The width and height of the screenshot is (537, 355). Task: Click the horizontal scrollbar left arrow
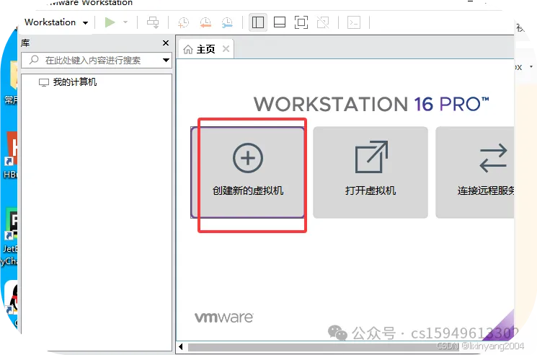click(x=181, y=346)
